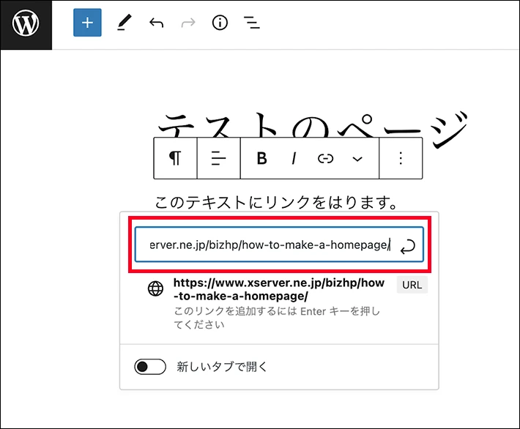
Task: Open the text alignment options
Action: tap(218, 158)
